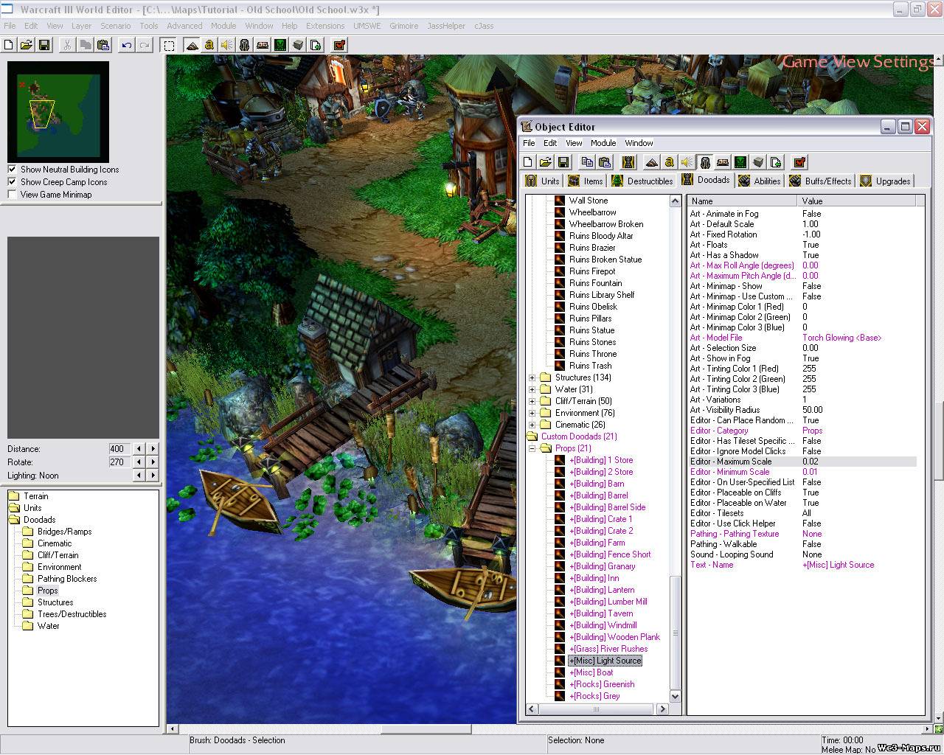
Task: Click Save icon in Object Editor toolbar
Action: pyautogui.click(x=563, y=162)
